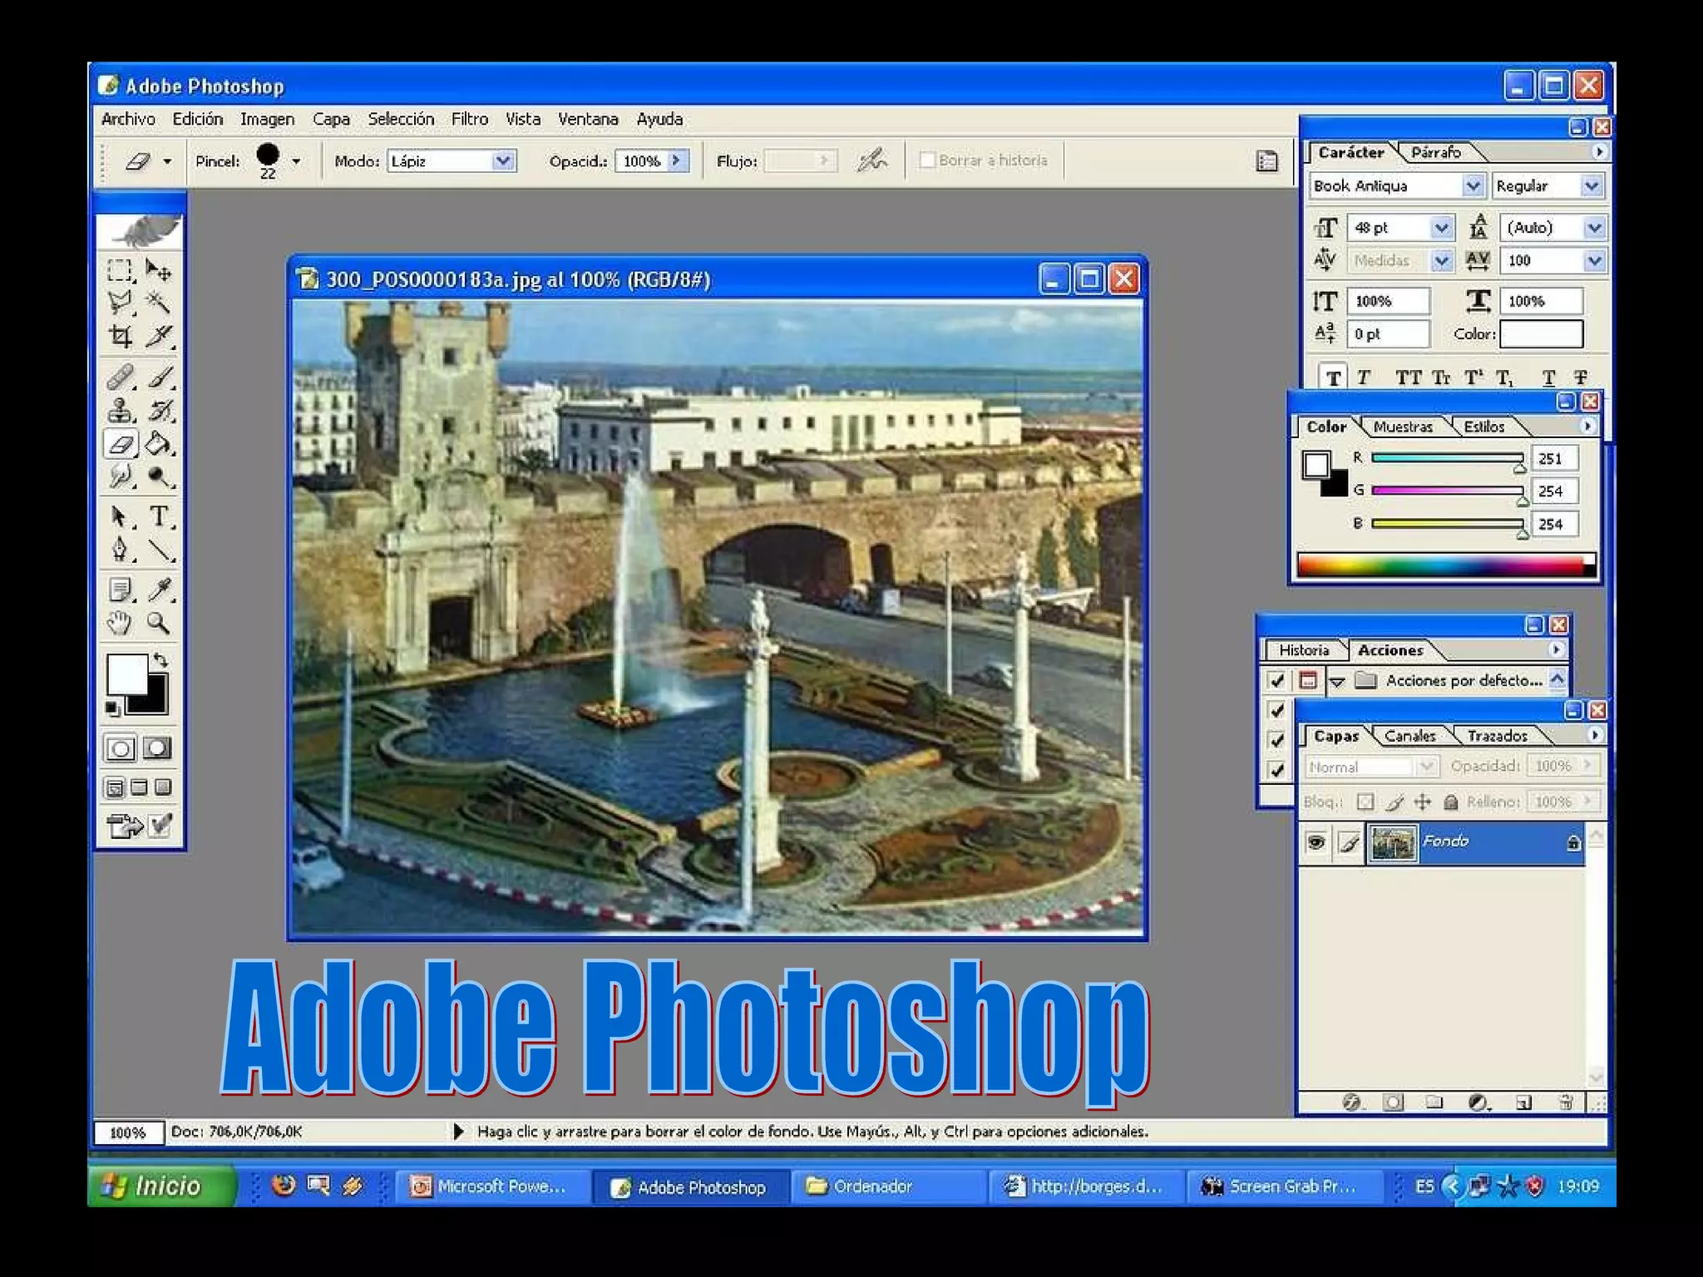Click the delete layer trash icon

coord(1566,1102)
